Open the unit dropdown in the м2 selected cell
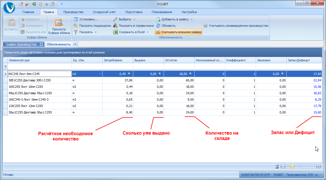The width and height of the screenshot is (326, 180). tap(100, 74)
